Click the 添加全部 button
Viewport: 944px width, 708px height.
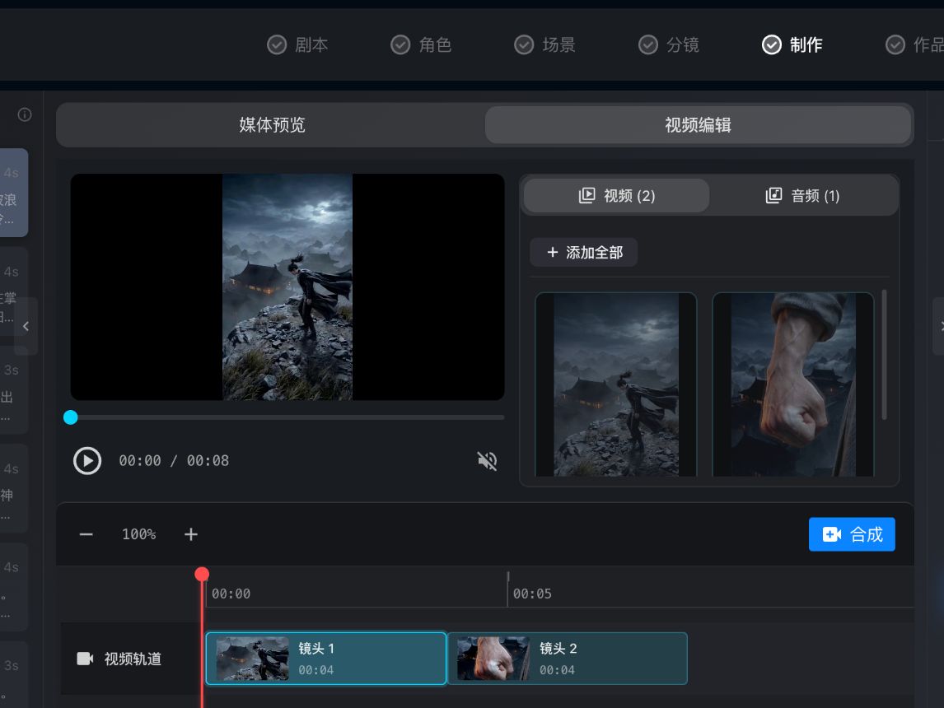coord(584,252)
